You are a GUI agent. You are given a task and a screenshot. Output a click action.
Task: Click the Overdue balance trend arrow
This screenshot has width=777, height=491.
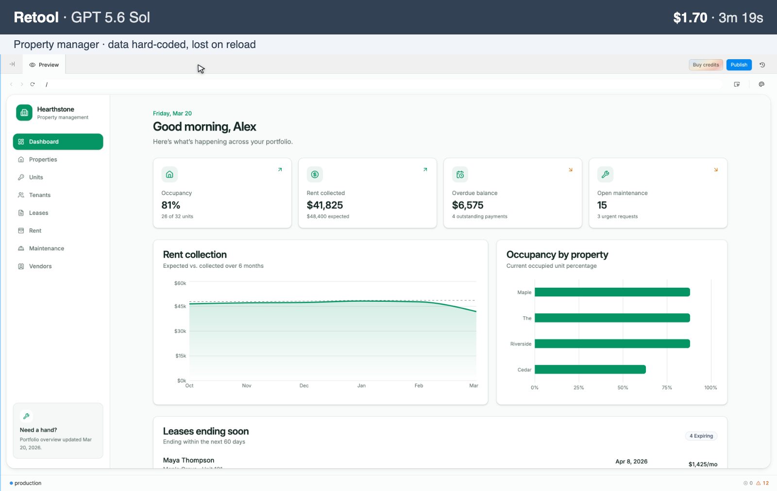pyautogui.click(x=571, y=169)
